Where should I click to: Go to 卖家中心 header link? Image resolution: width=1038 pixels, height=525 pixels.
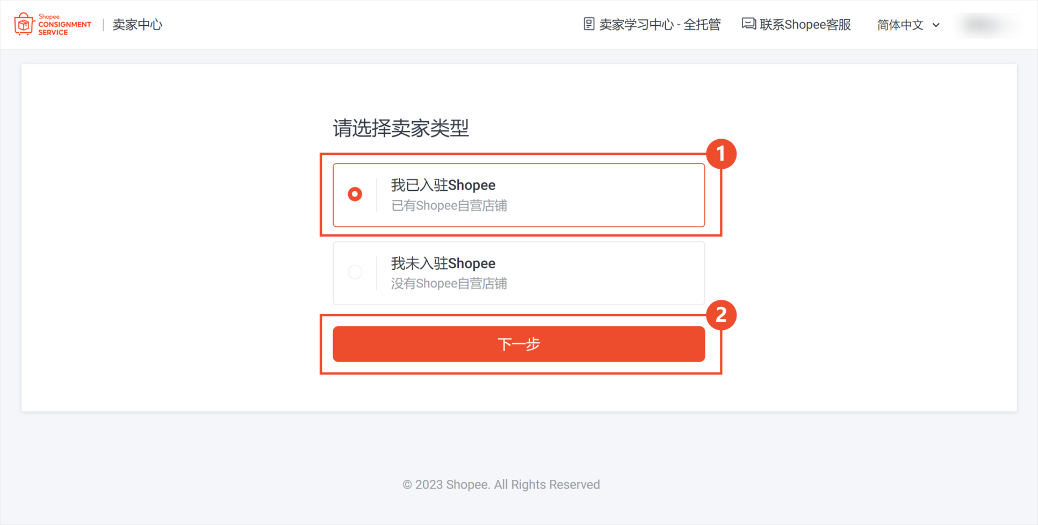click(137, 25)
